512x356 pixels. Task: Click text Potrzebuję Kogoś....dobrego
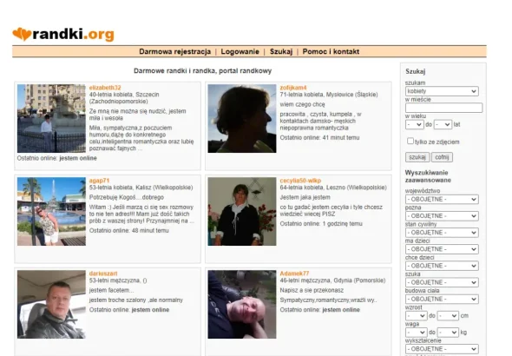point(127,197)
